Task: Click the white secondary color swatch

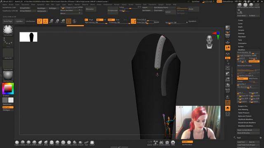Action: (11, 100)
